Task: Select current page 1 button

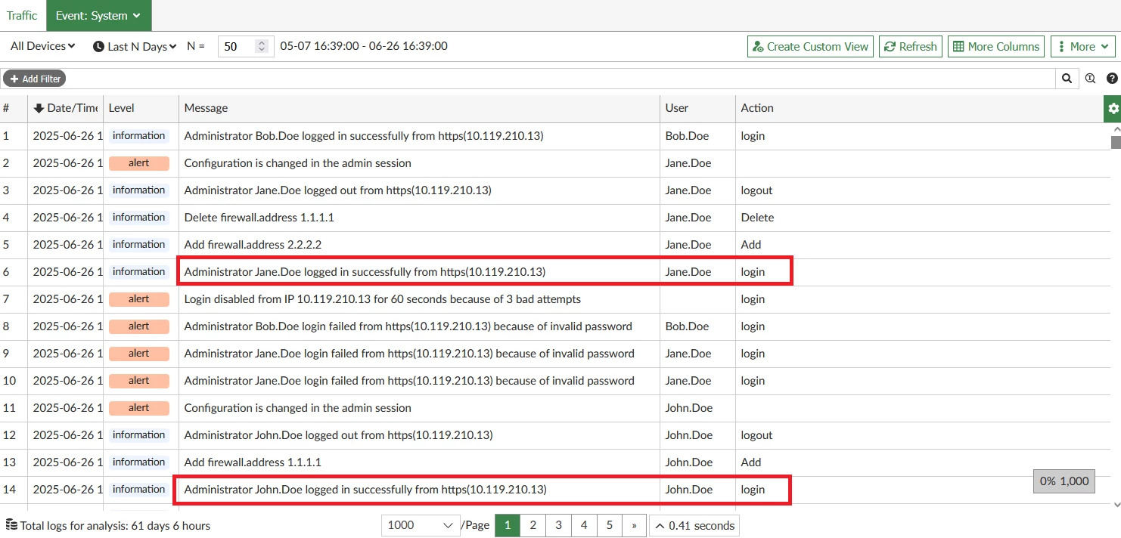Action: [508, 525]
